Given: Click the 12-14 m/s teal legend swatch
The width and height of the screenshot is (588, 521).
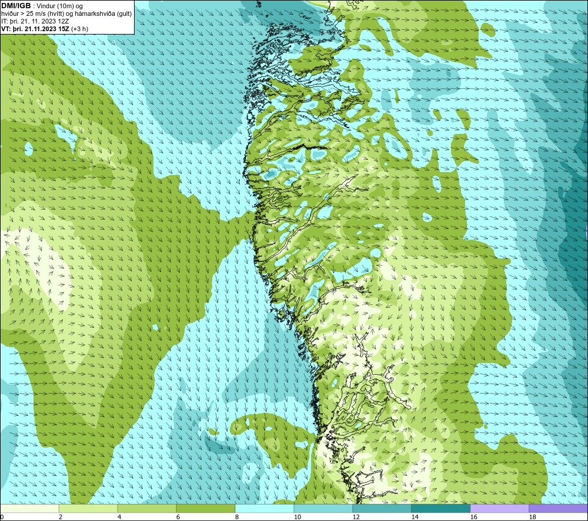Looking at the screenshot, I should (382, 508).
